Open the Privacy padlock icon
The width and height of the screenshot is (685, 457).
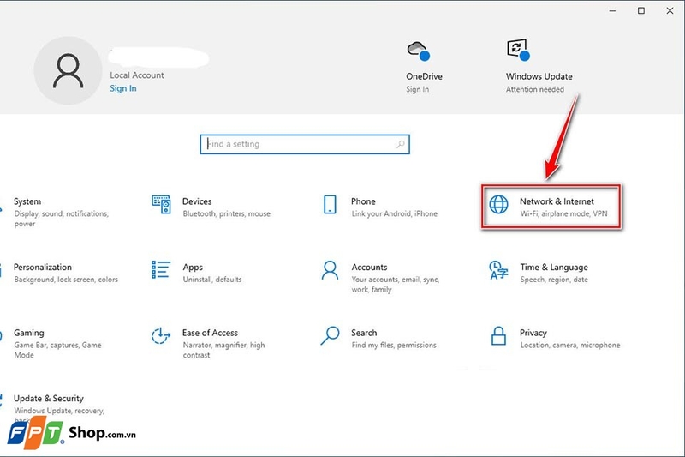point(498,335)
